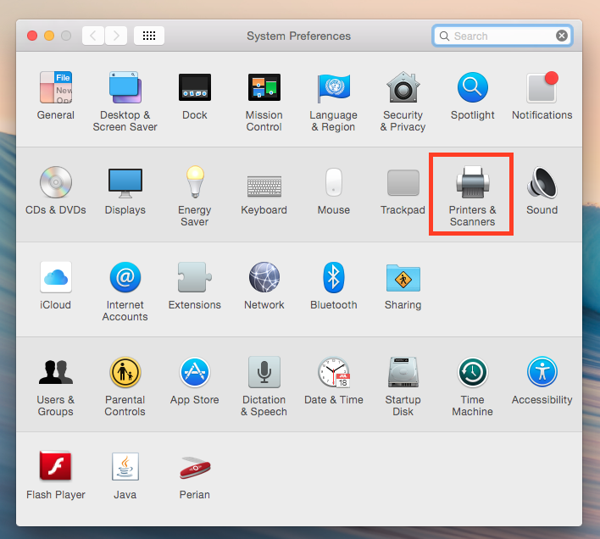Click the Show All grid button
This screenshot has width=600, height=539.
149,36
